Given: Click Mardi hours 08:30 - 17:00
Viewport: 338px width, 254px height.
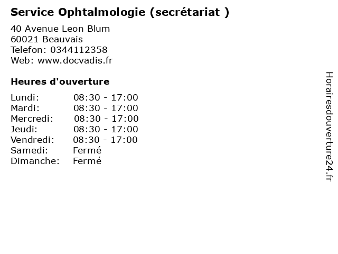Looking at the screenshot, I should tap(106, 108).
